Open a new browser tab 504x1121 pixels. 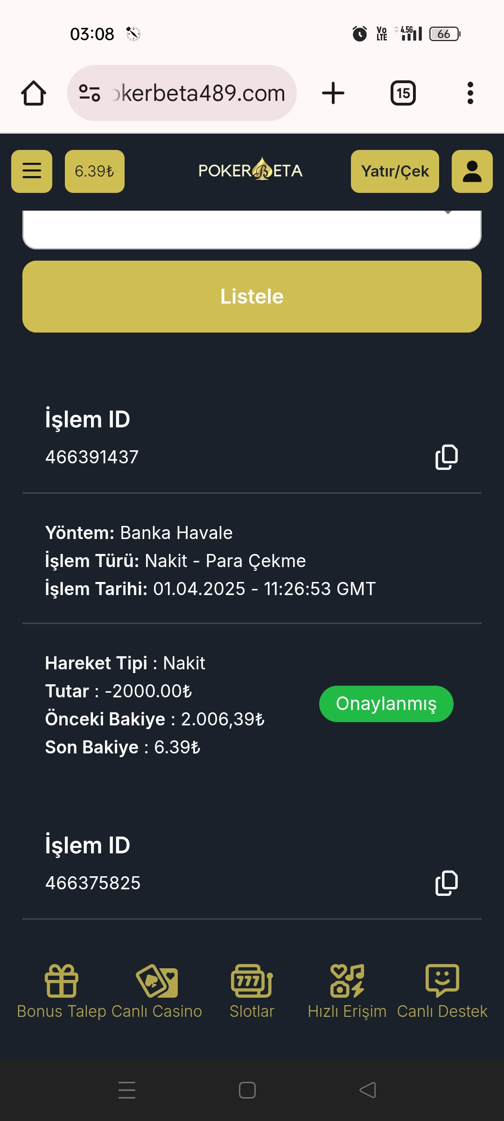click(333, 93)
